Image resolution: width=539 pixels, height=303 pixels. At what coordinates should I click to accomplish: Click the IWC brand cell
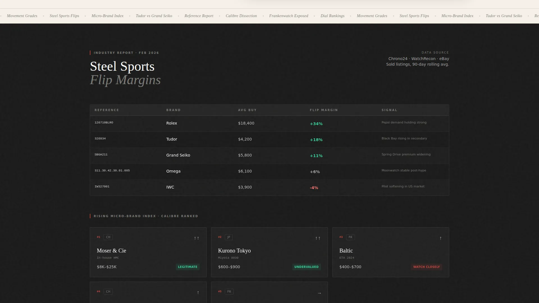tap(170, 187)
